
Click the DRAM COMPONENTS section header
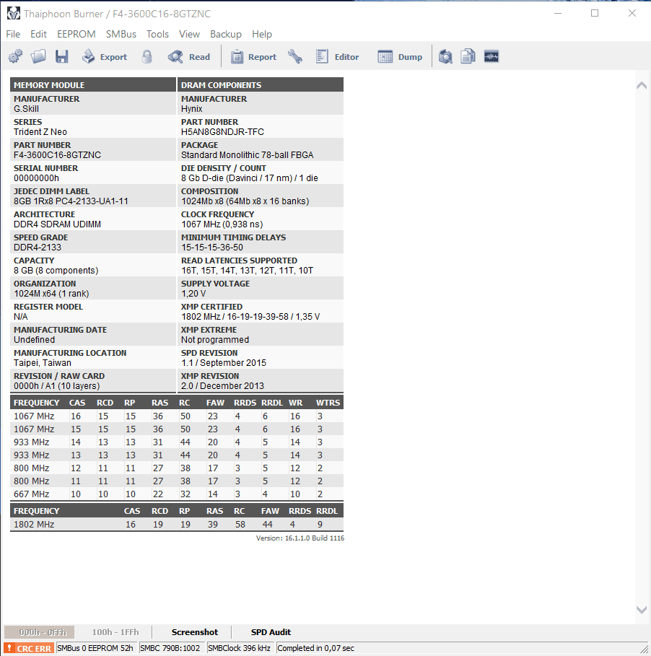(261, 85)
